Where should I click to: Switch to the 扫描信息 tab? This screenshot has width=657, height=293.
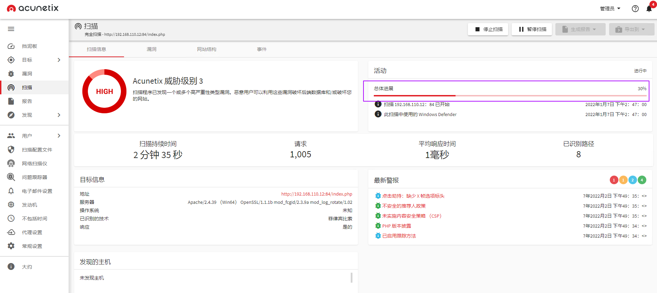coord(96,49)
